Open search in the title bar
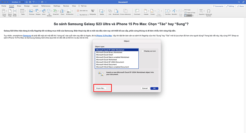246x133 pixels. click(239, 2)
